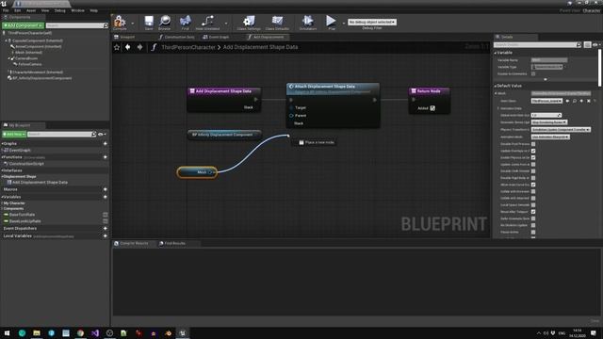
Task: Open the Window menu
Action: point(77,10)
